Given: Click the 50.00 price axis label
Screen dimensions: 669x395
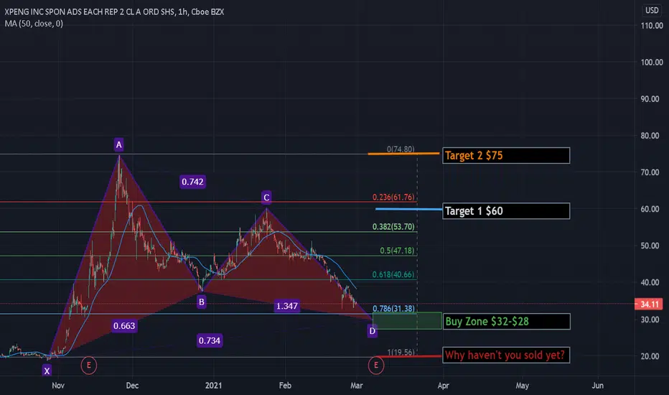Looking at the screenshot, I should (650, 246).
